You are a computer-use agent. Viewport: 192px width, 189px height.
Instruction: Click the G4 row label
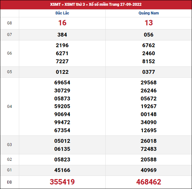point(10,107)
